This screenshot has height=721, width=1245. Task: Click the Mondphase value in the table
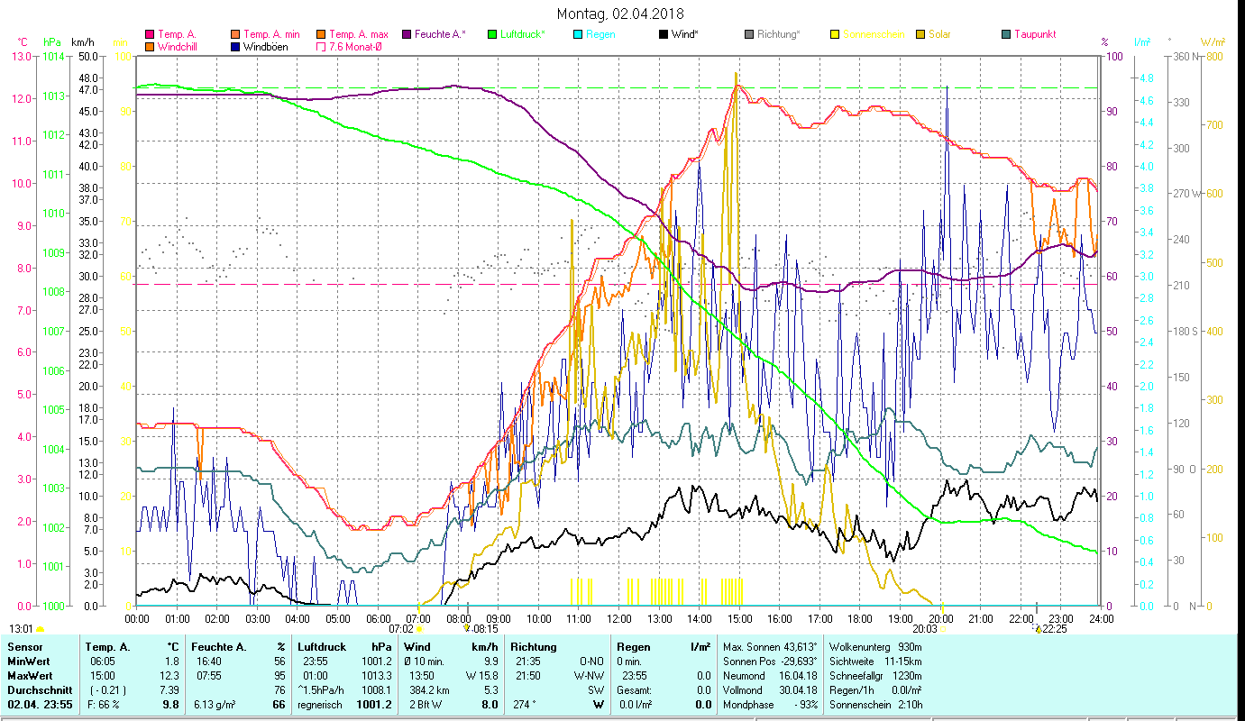point(804,704)
